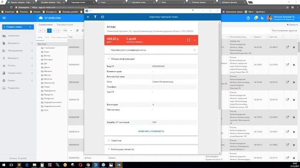Select 'Все типы' tree root
Viewport: 300px width, 168px height.
(42, 44)
